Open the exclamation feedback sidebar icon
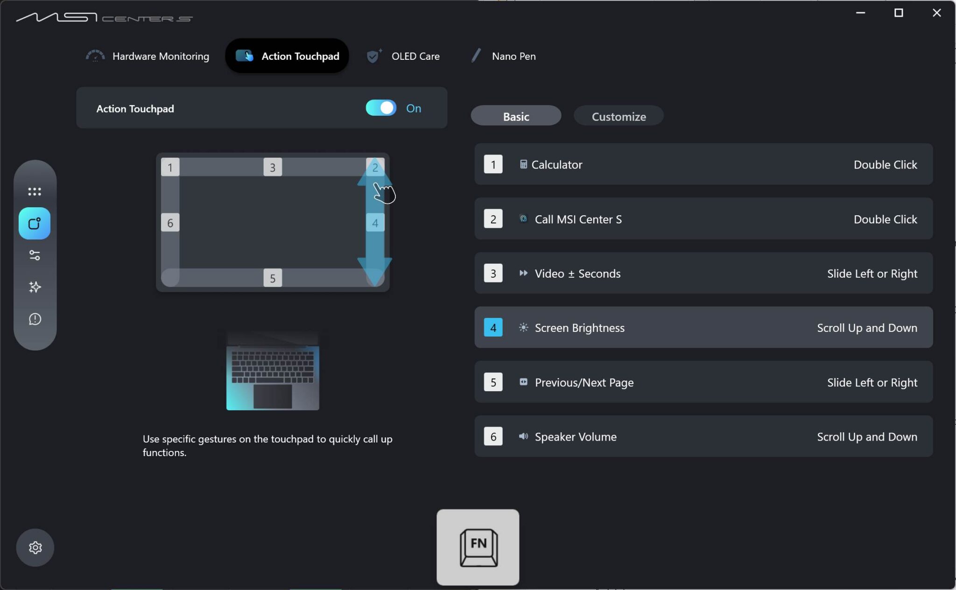Screen dimensions: 956x590 (x=35, y=319)
